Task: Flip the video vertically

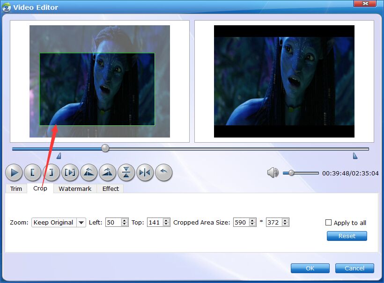Action: 126,173
